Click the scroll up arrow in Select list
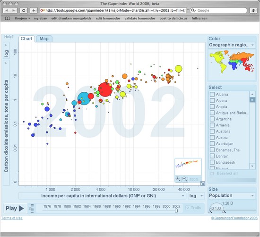Screen dimensions: 260x237 (x=252, y=94)
